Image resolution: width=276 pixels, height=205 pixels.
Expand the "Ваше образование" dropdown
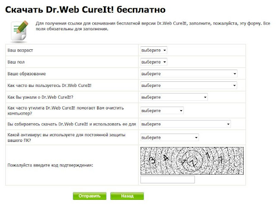(x=189, y=74)
